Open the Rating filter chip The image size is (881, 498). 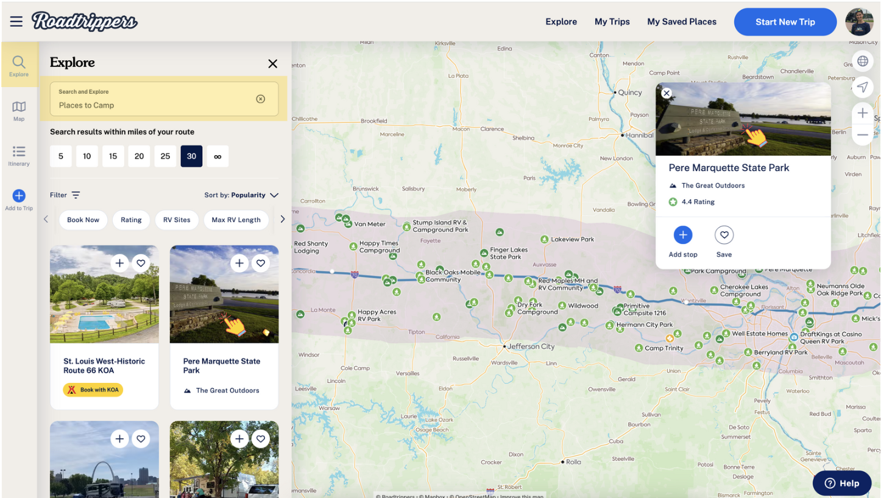131,220
